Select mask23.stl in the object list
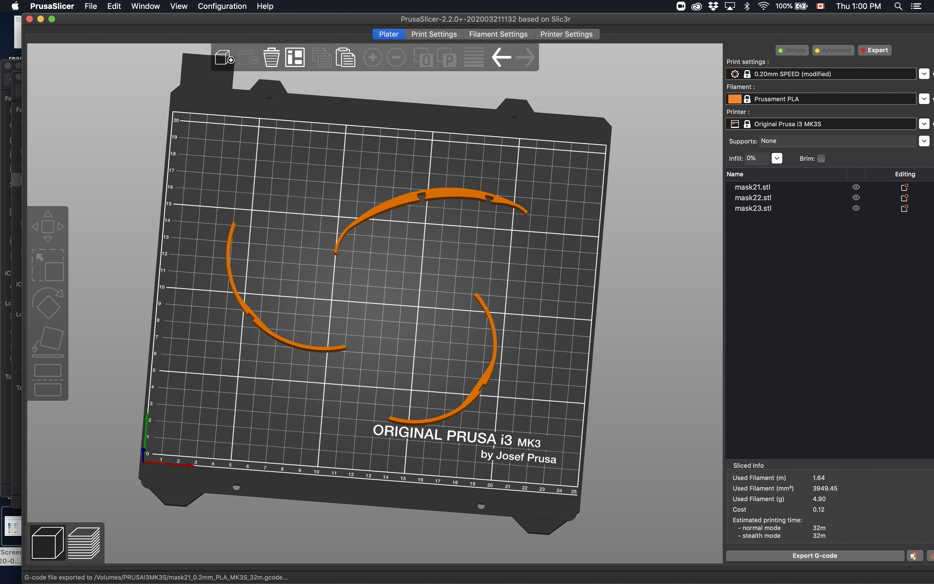934x584 pixels. pos(753,208)
